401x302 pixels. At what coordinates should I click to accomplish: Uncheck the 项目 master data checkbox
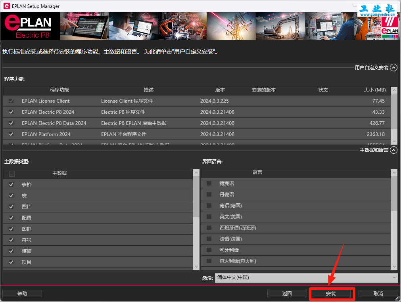[11, 262]
